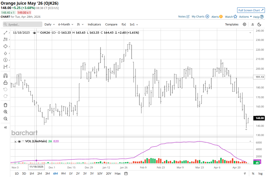The height and width of the screenshot is (182, 269).
Task: Open the Compare menu
Action: [x=111, y=24]
